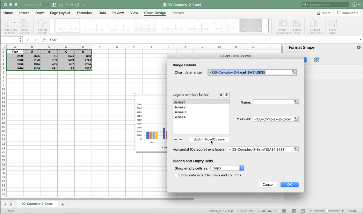Add a new series with the plus button

[175, 139]
